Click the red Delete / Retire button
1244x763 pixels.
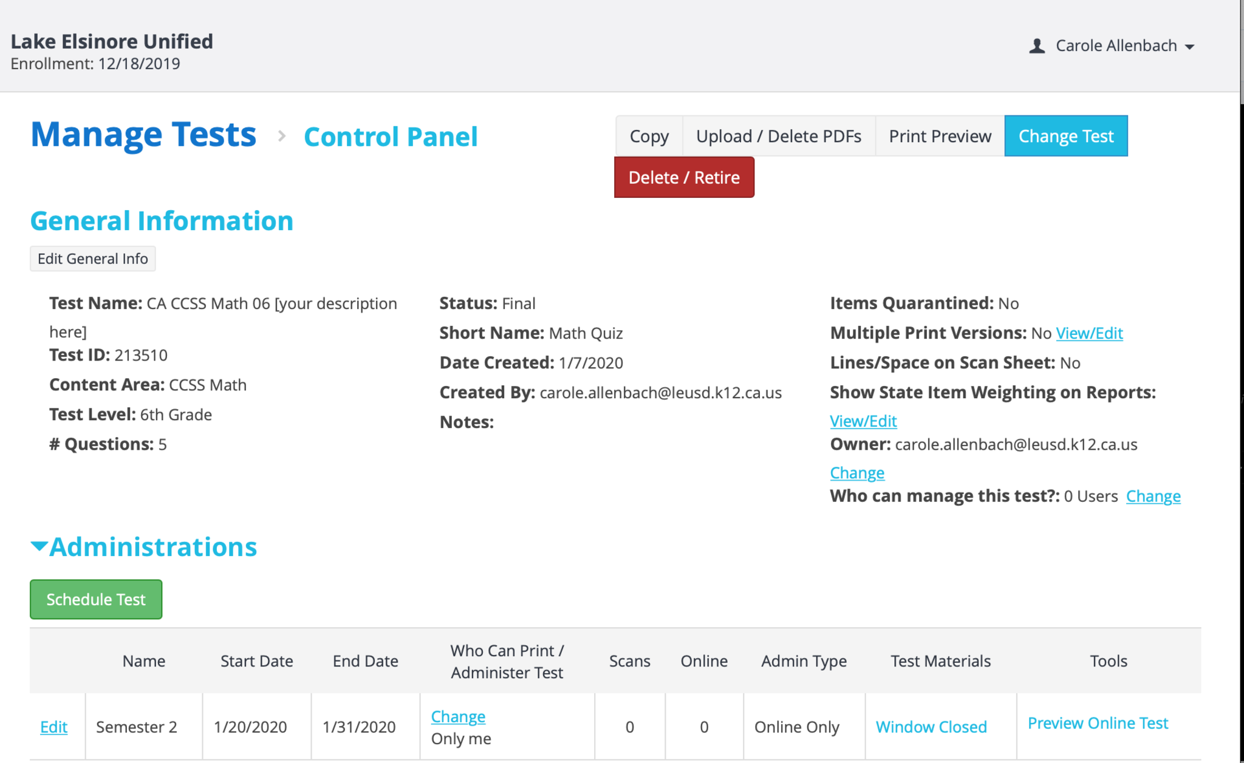pyautogui.click(x=684, y=177)
